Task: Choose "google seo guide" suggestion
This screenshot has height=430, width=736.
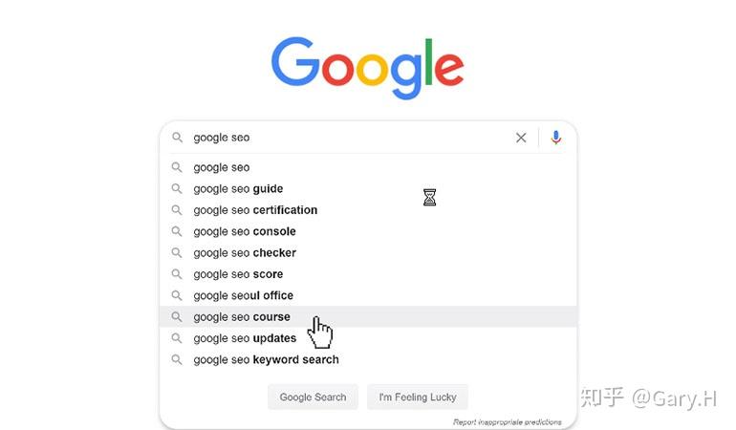Action: click(x=238, y=188)
